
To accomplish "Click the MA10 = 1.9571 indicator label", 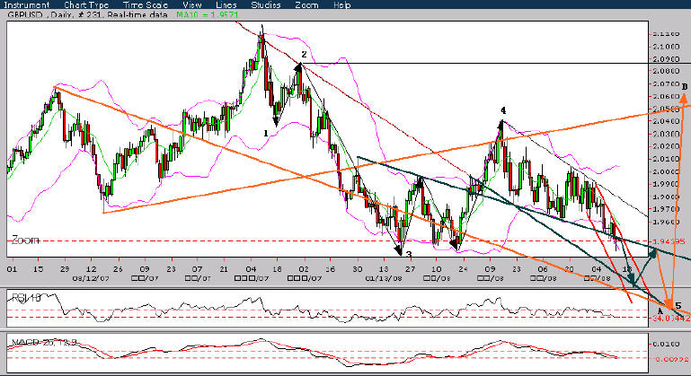I will [x=208, y=14].
